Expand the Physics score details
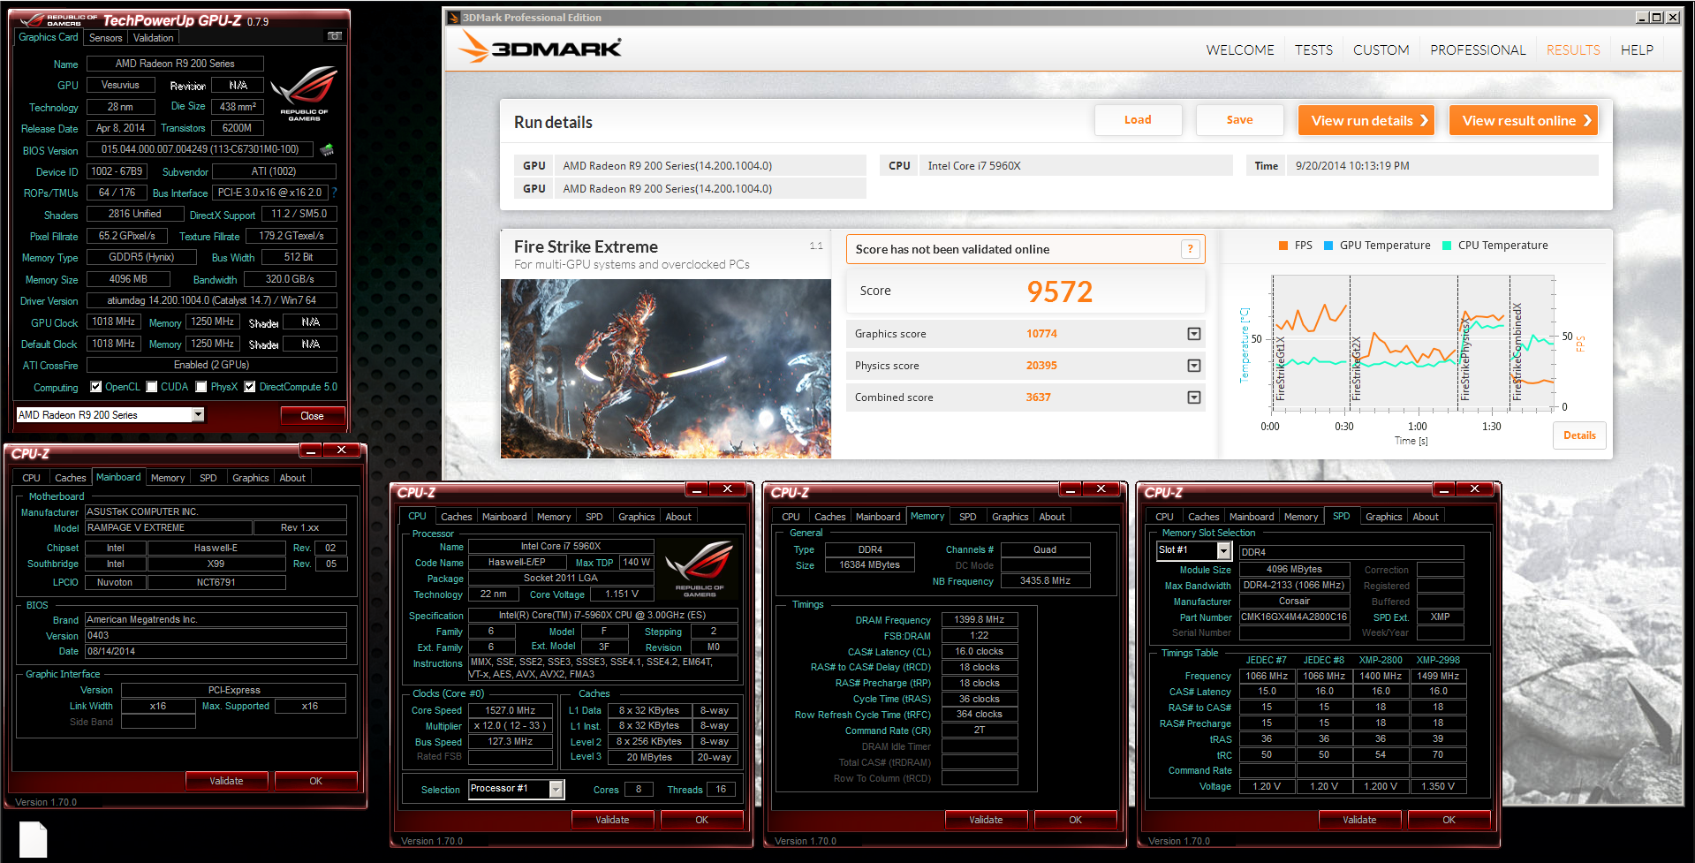This screenshot has height=863, width=1695. click(1194, 366)
